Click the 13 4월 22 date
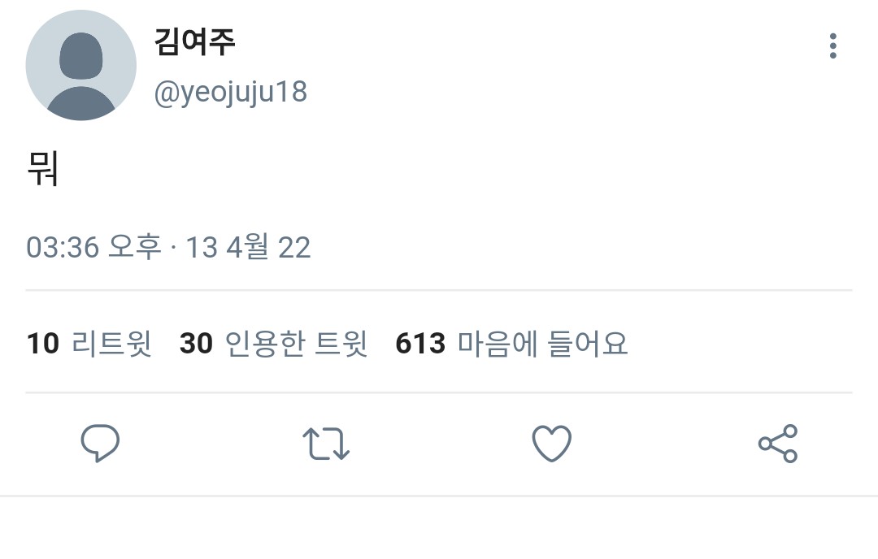Screen dimensions: 878x559 click(x=248, y=247)
